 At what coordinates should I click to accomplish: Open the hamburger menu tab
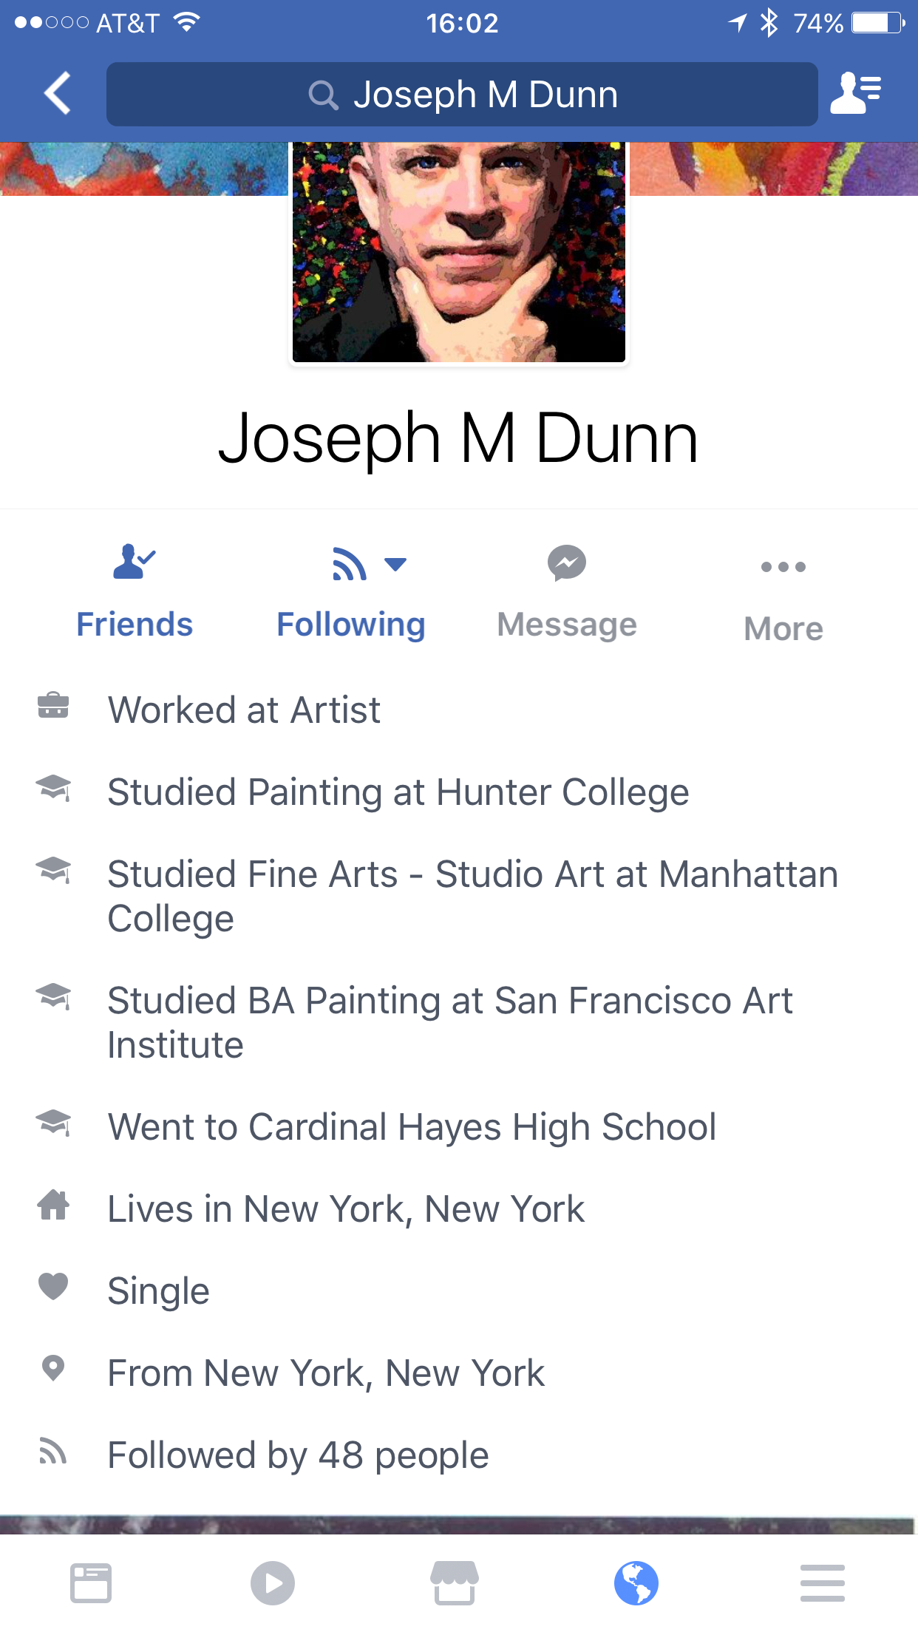(822, 1583)
